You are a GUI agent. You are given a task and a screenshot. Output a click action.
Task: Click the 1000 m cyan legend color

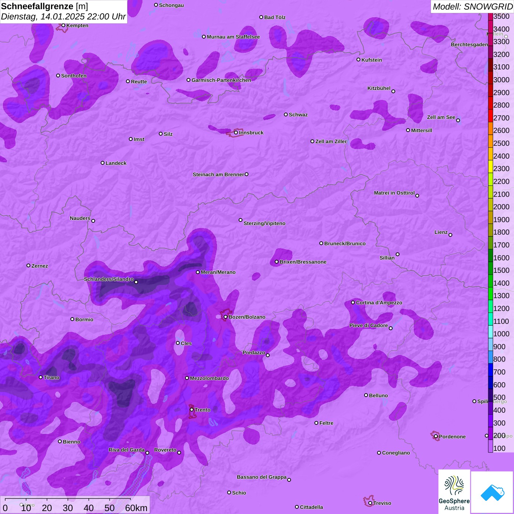click(491, 332)
